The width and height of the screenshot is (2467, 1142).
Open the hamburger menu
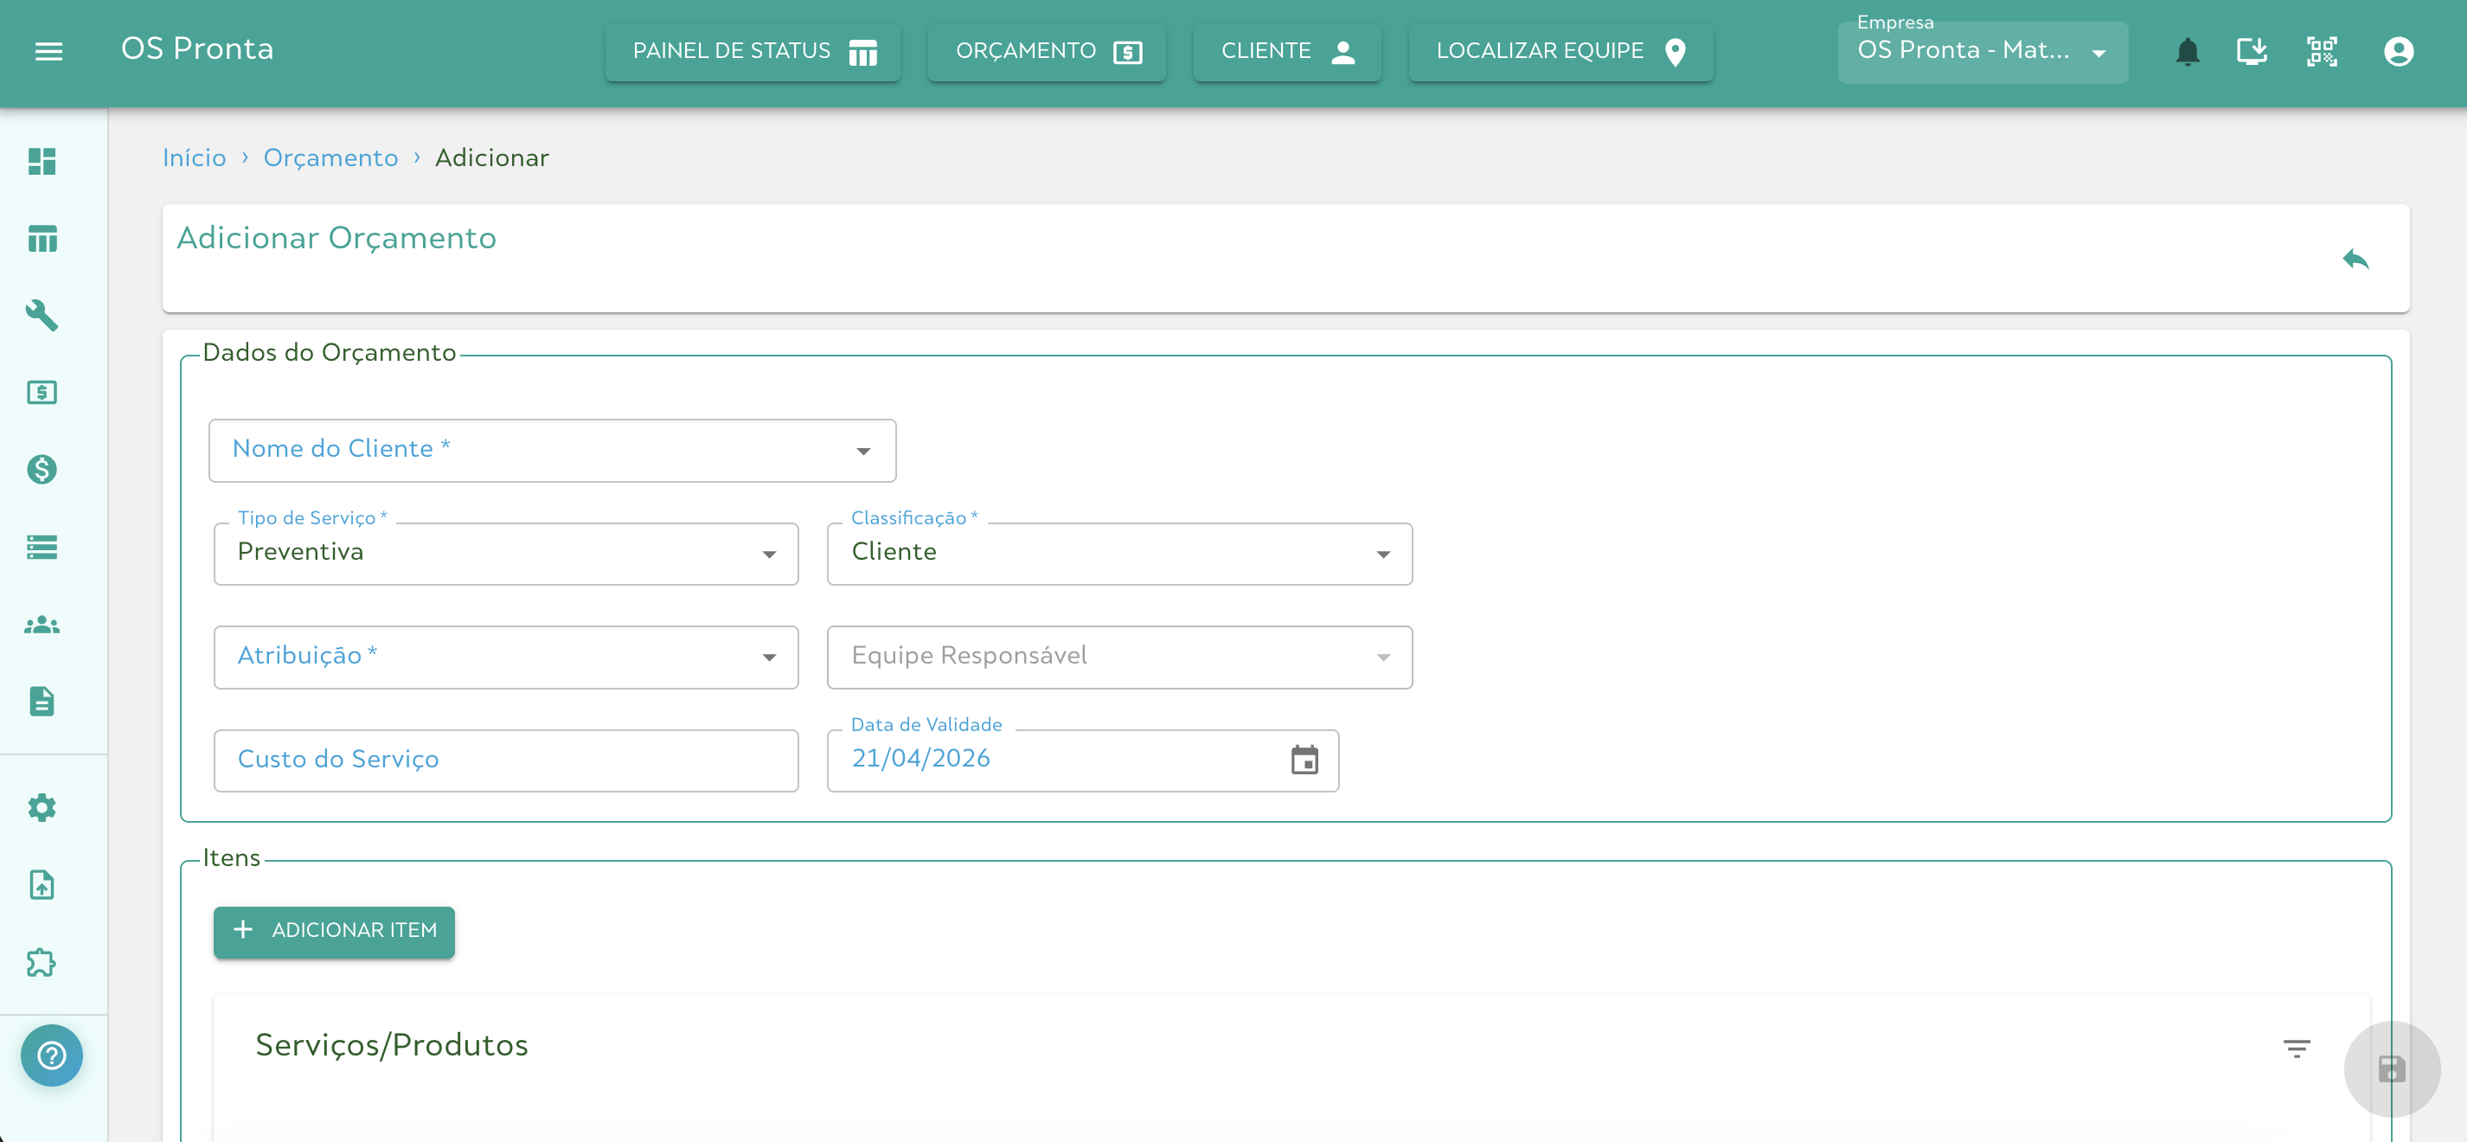48,51
